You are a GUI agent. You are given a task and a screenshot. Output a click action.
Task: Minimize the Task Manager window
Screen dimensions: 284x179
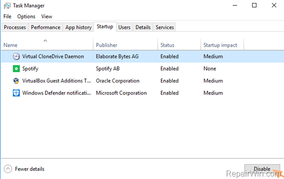point(235,5)
